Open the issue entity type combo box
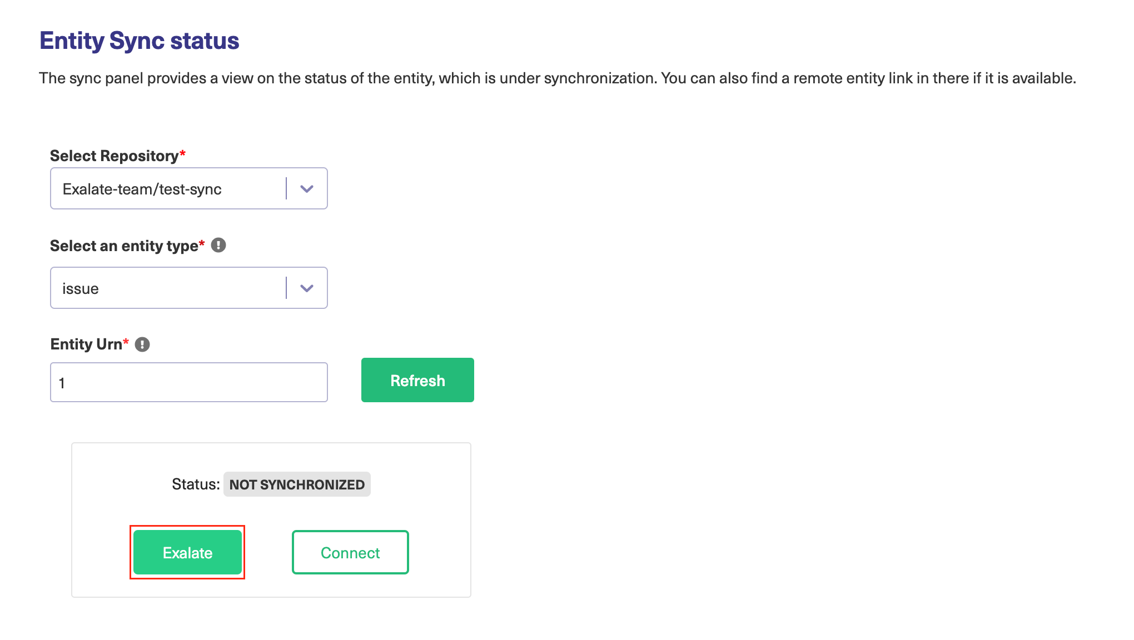1134x640 pixels. tap(167, 288)
